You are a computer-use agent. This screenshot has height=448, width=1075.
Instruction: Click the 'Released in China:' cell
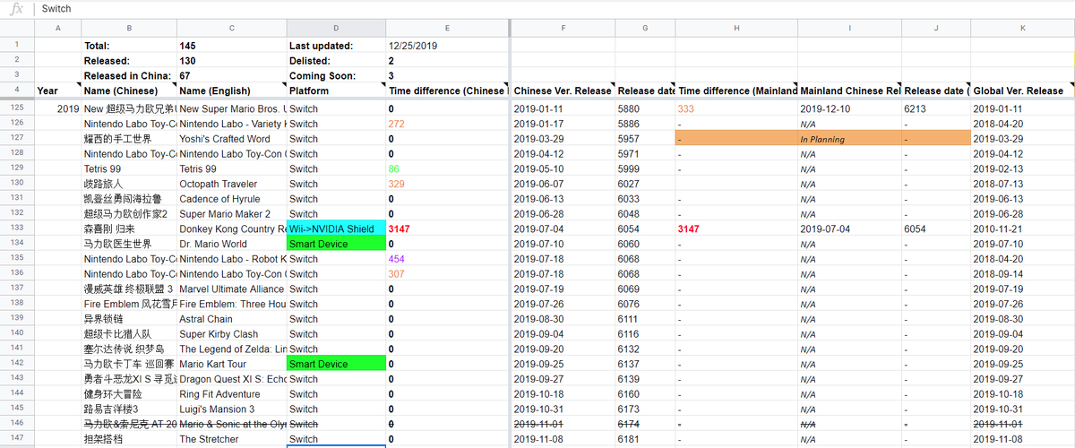coord(129,76)
